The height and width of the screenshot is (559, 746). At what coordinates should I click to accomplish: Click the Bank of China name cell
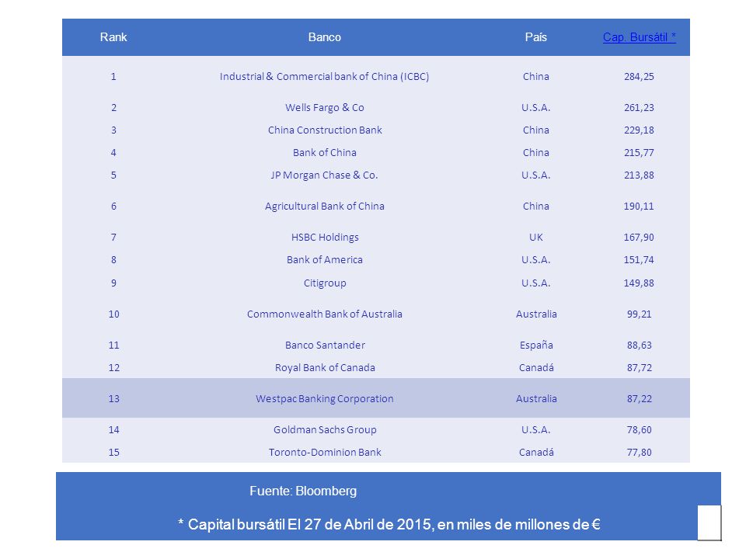tap(325, 153)
